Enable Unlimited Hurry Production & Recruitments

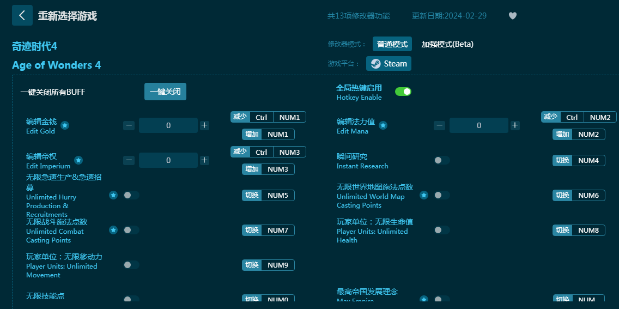point(131,195)
